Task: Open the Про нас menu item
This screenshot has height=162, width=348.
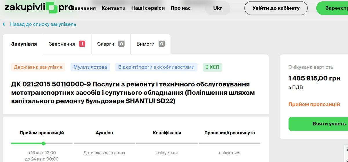Action: pyautogui.click(x=181, y=8)
